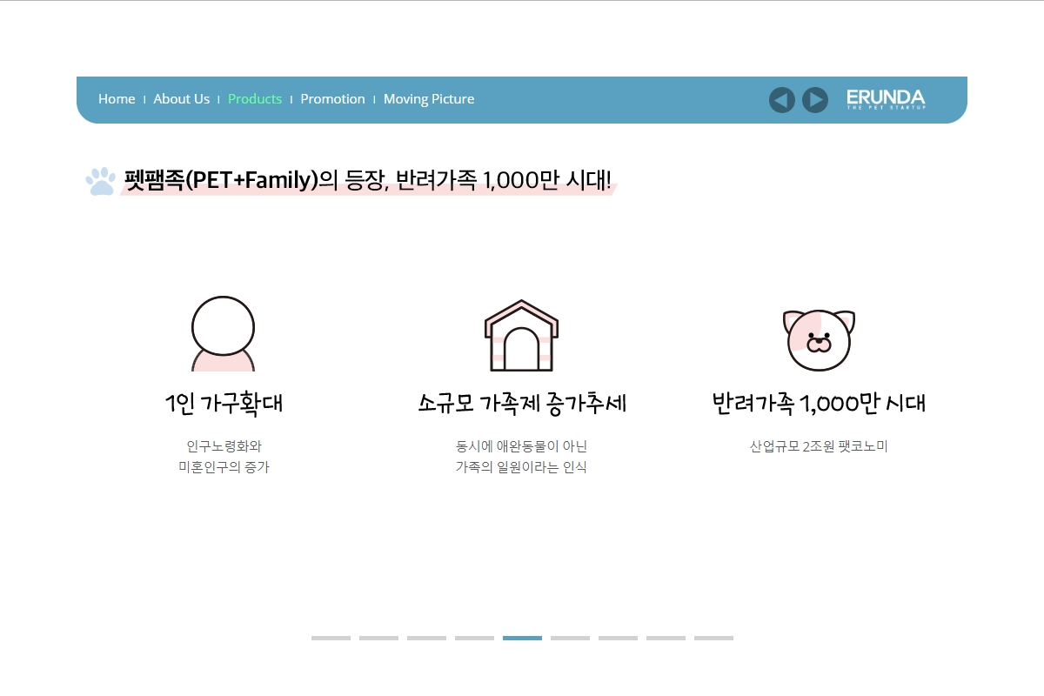Click the text 동시에 애완동물이 아닌

[522, 446]
